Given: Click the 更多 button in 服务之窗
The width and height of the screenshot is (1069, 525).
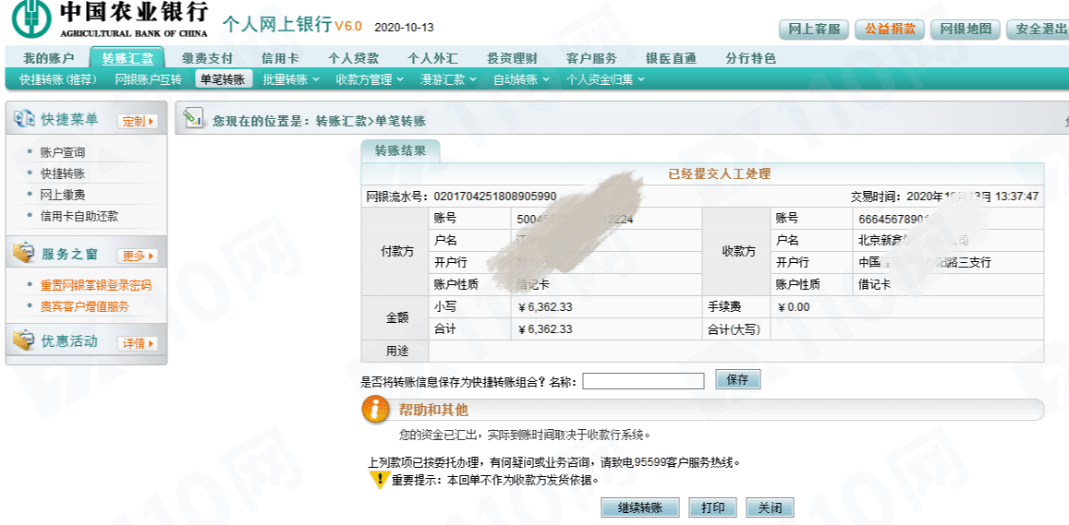Looking at the screenshot, I should coord(137,256).
